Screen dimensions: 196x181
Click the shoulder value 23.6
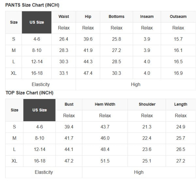point(147,150)
